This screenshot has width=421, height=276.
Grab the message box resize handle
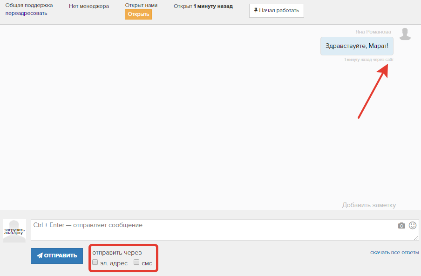point(416,238)
